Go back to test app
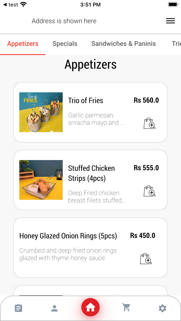The image size is (181, 321). [x=10, y=5]
